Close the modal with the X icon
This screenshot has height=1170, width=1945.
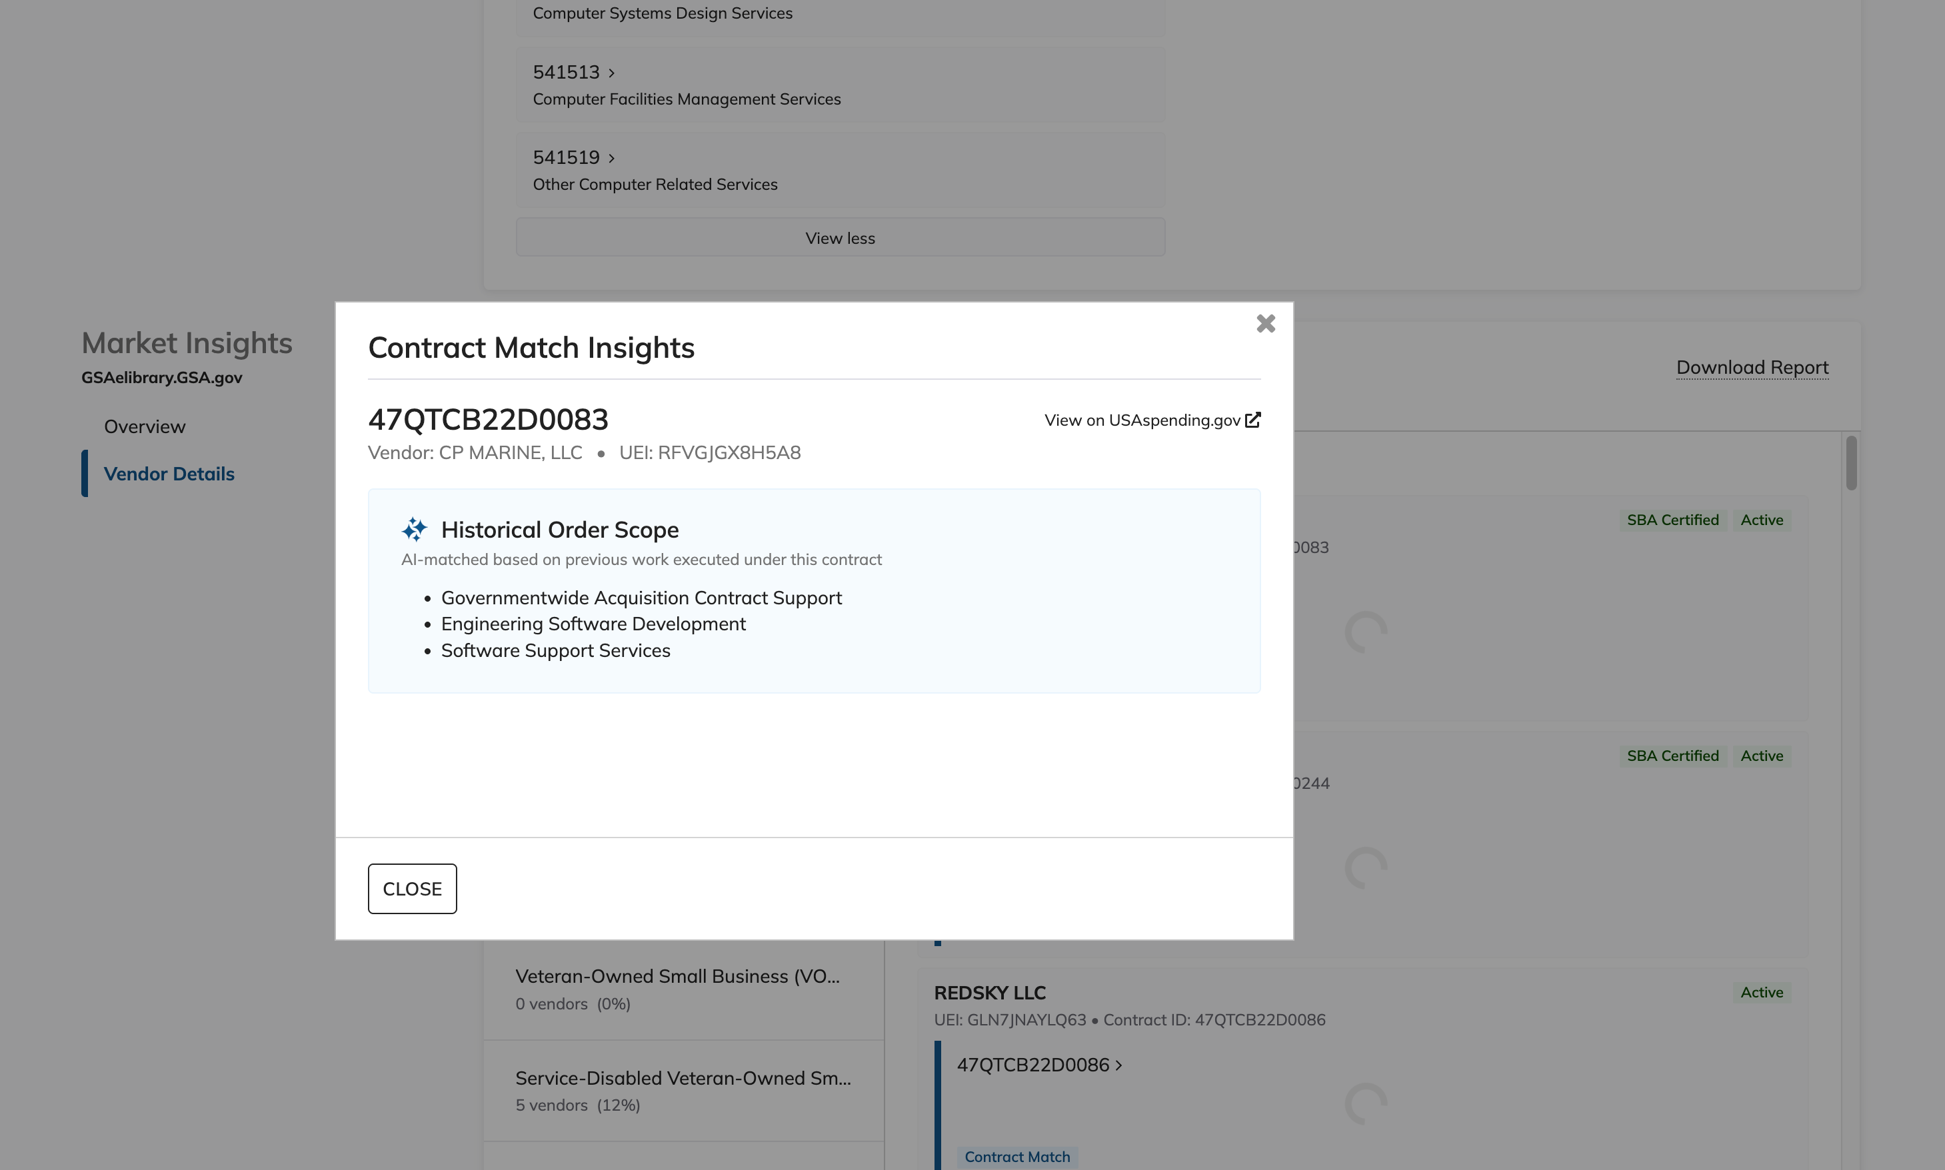(1265, 324)
